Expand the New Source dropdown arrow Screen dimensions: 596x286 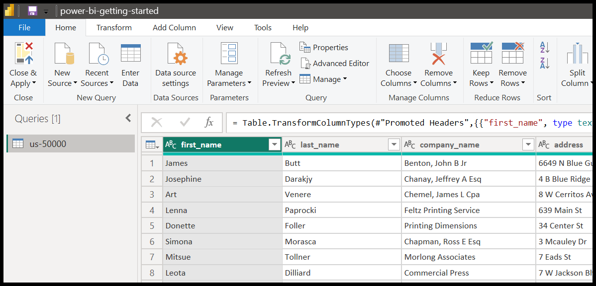click(x=75, y=83)
